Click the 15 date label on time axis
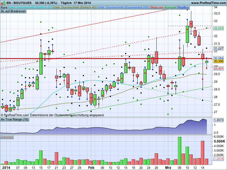227x170 pixels. click(41, 168)
